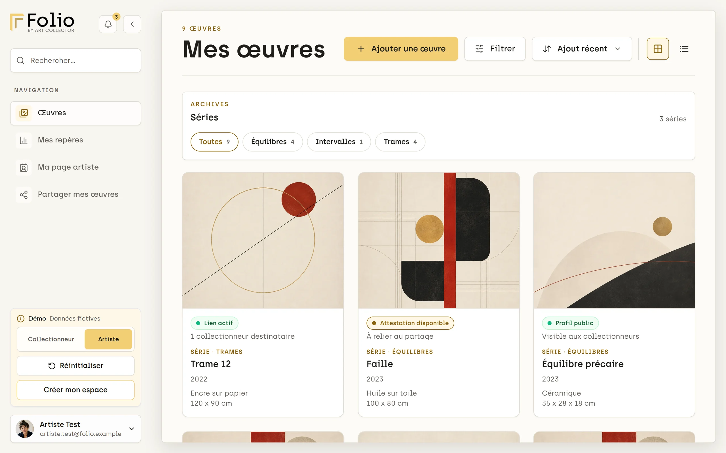Select the Équilibres series filter
The width and height of the screenshot is (726, 453).
coord(273,142)
